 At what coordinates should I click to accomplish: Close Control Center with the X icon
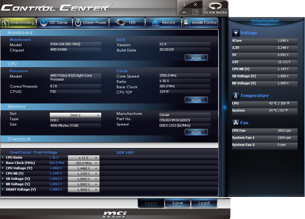[196, 4]
